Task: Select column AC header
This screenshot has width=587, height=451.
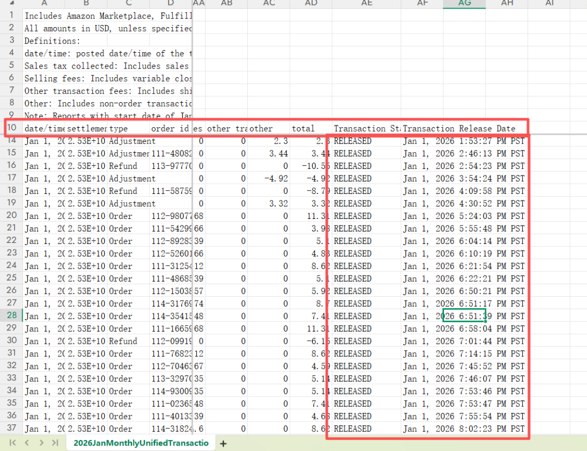Action: [269, 4]
